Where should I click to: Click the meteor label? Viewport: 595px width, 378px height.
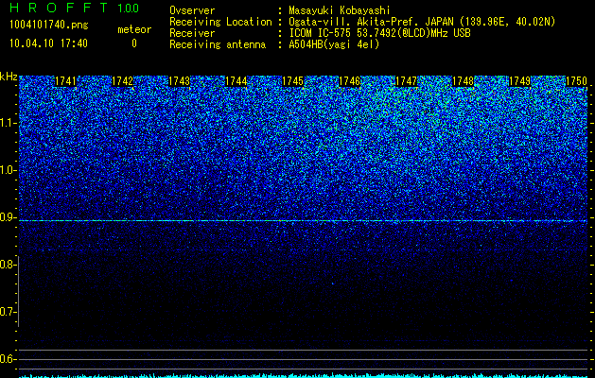pyautogui.click(x=134, y=29)
